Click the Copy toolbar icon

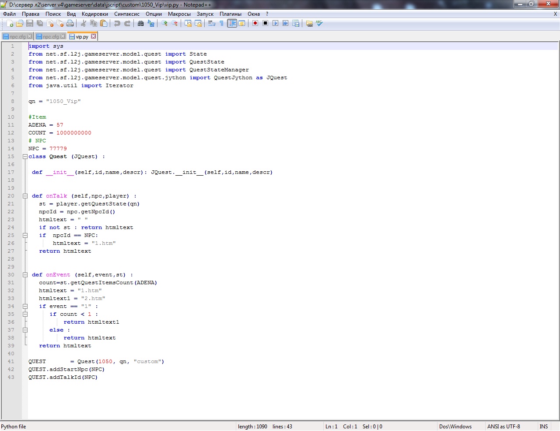(x=94, y=23)
